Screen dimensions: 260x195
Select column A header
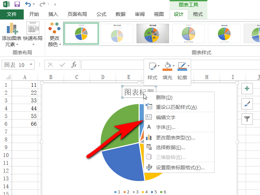[25, 77]
